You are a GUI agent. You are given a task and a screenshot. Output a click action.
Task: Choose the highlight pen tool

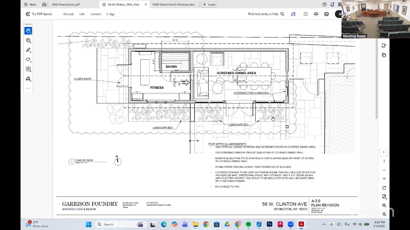point(28,50)
